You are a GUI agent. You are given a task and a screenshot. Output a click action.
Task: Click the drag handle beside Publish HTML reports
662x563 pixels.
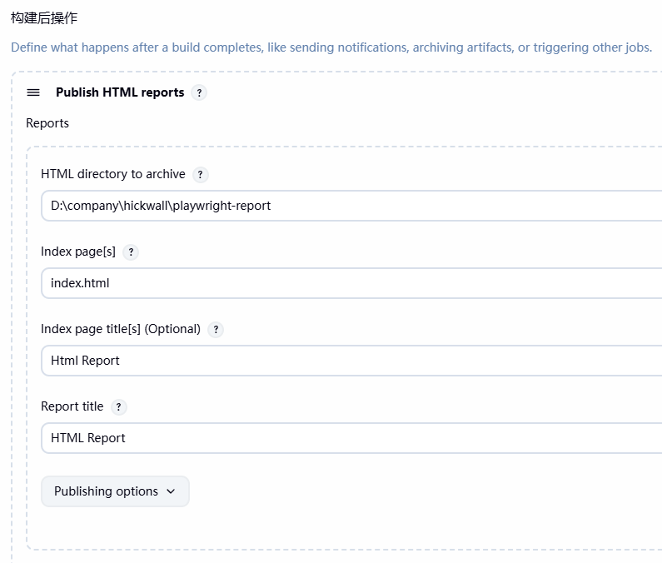tap(33, 92)
